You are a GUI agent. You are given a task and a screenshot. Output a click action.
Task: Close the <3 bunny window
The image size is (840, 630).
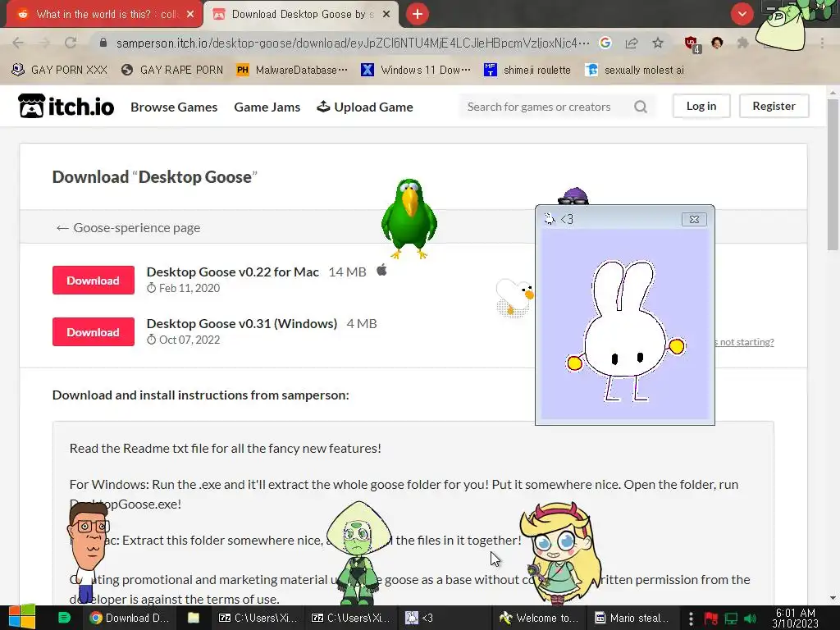tap(694, 219)
